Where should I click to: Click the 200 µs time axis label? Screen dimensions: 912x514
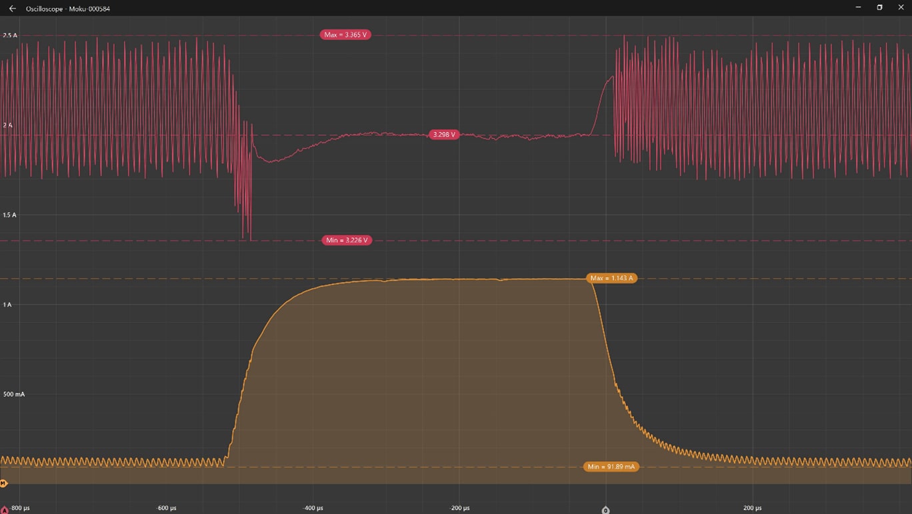[x=753, y=508]
